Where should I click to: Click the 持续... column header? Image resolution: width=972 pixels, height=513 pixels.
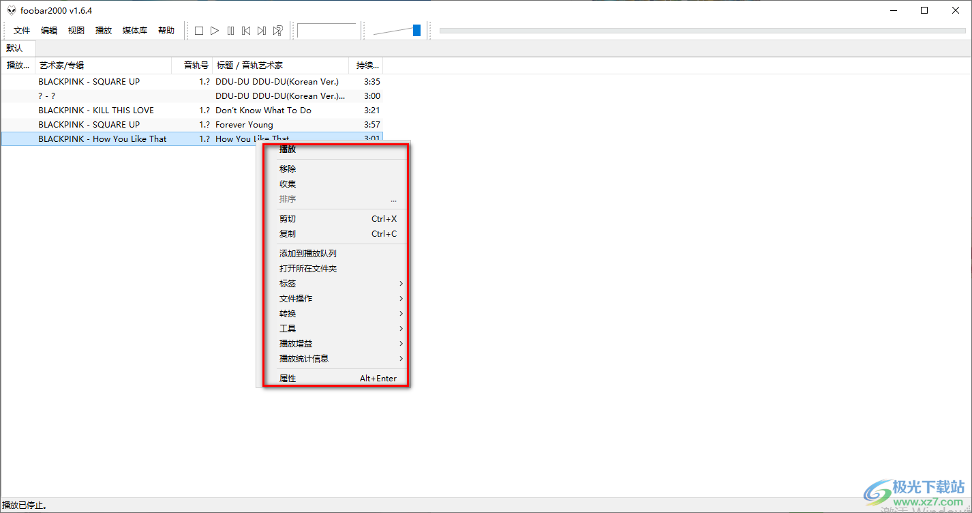point(366,65)
